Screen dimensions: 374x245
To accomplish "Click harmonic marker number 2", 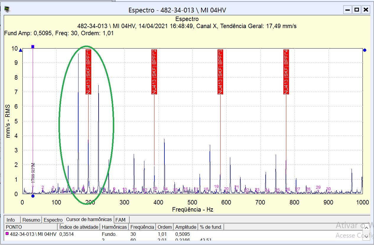I will [43, 187].
